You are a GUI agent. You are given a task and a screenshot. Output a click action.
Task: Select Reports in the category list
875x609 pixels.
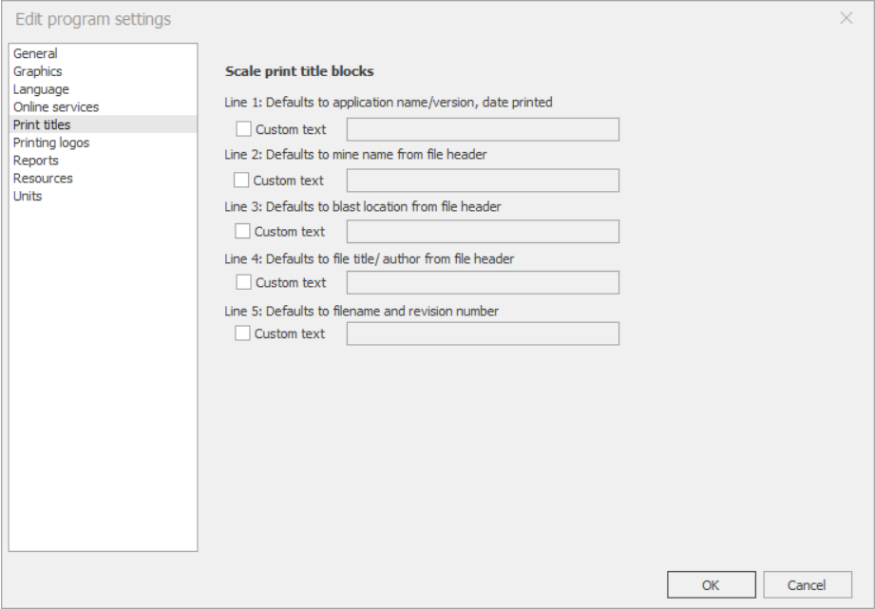click(36, 161)
